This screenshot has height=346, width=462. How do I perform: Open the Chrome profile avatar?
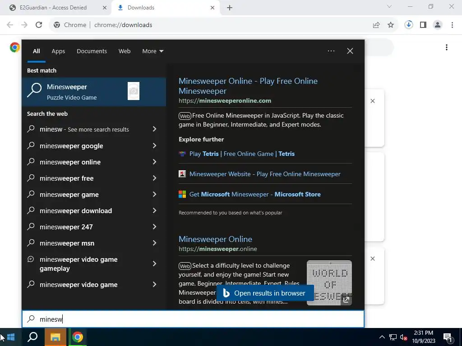click(438, 25)
